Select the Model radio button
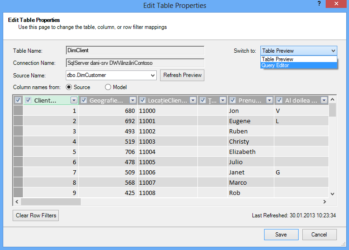This screenshot has height=250, width=349. point(108,87)
